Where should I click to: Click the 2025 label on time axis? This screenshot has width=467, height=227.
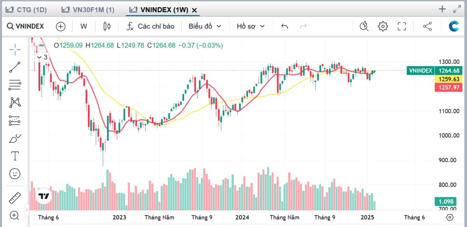[367, 217]
